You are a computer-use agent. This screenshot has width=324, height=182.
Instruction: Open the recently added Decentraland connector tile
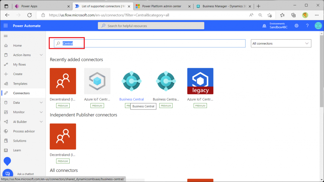pos(63,81)
